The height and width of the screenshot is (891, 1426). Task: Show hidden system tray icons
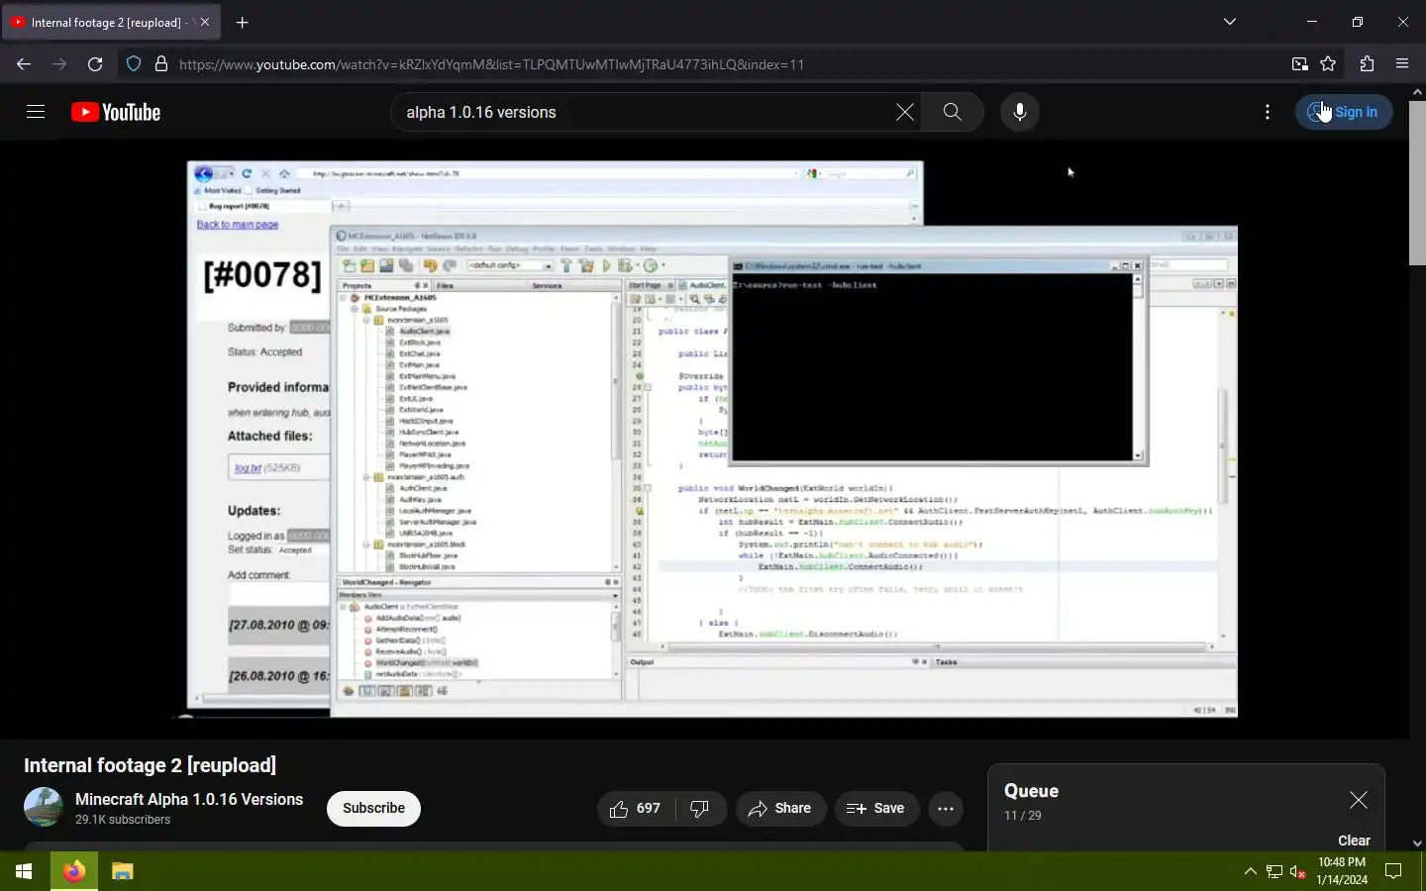(1251, 871)
